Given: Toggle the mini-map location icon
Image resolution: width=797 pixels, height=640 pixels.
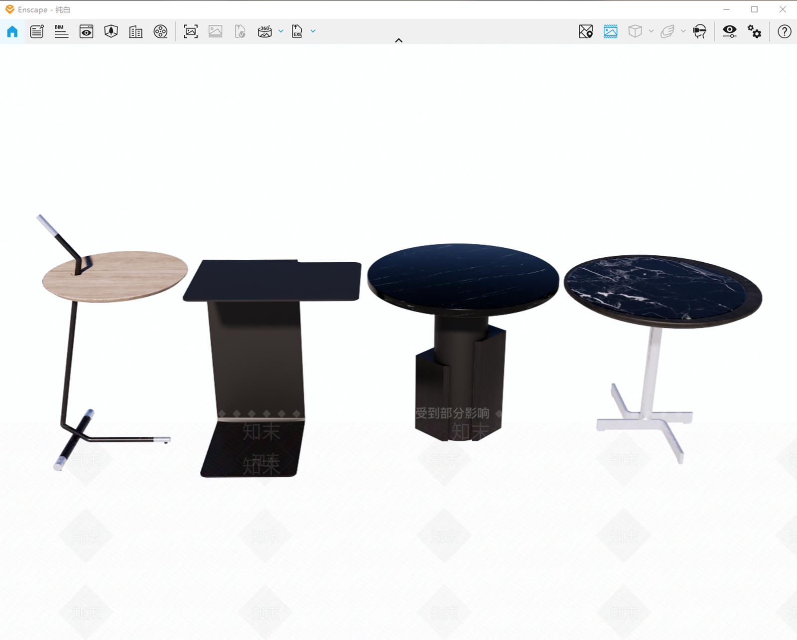Looking at the screenshot, I should pyautogui.click(x=586, y=31).
